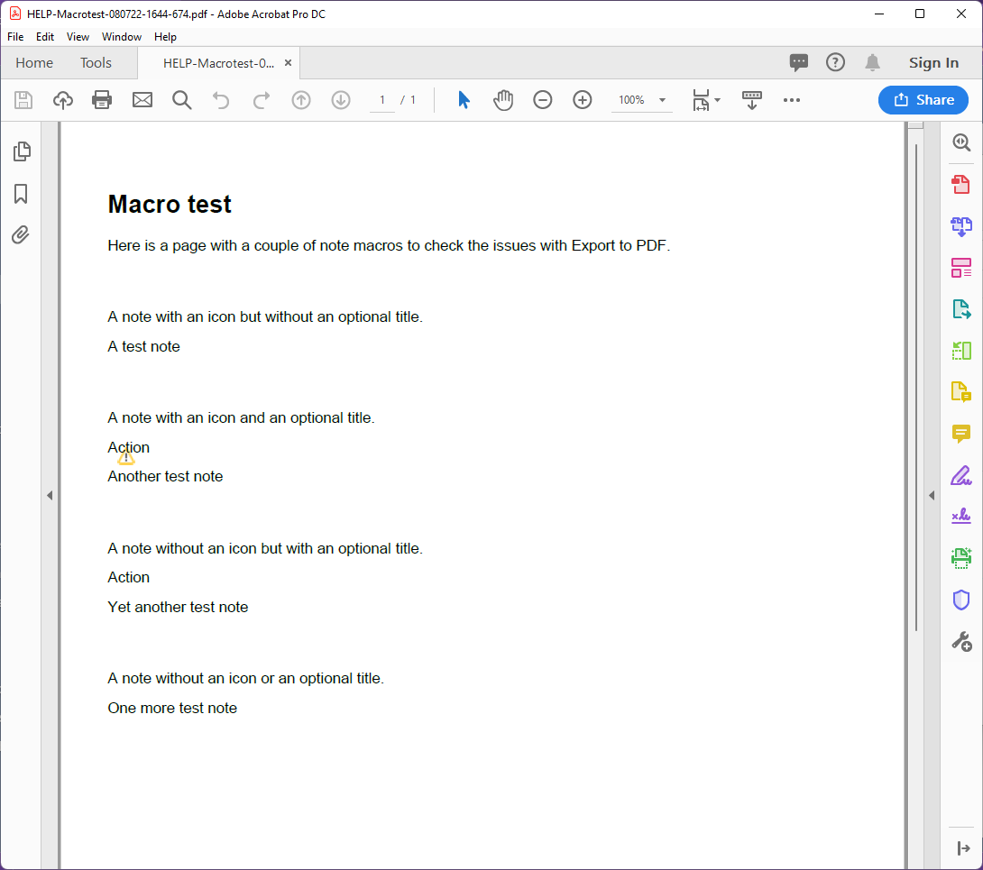Open the Protect shield tool
Screen dimensions: 983x870
click(x=961, y=600)
